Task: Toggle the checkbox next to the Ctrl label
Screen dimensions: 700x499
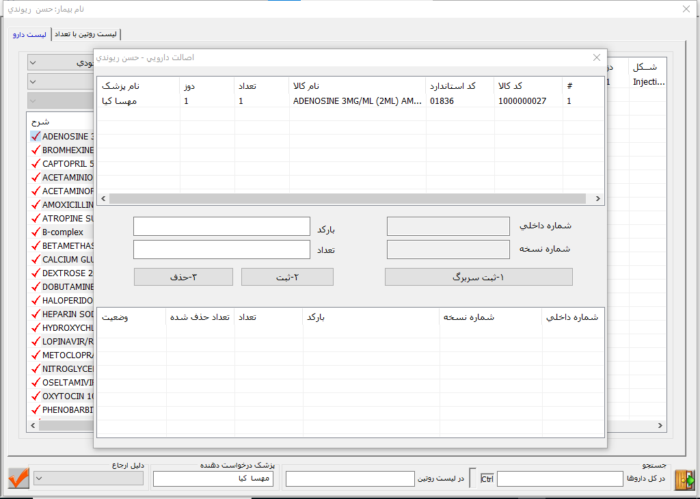Action: 474,478
